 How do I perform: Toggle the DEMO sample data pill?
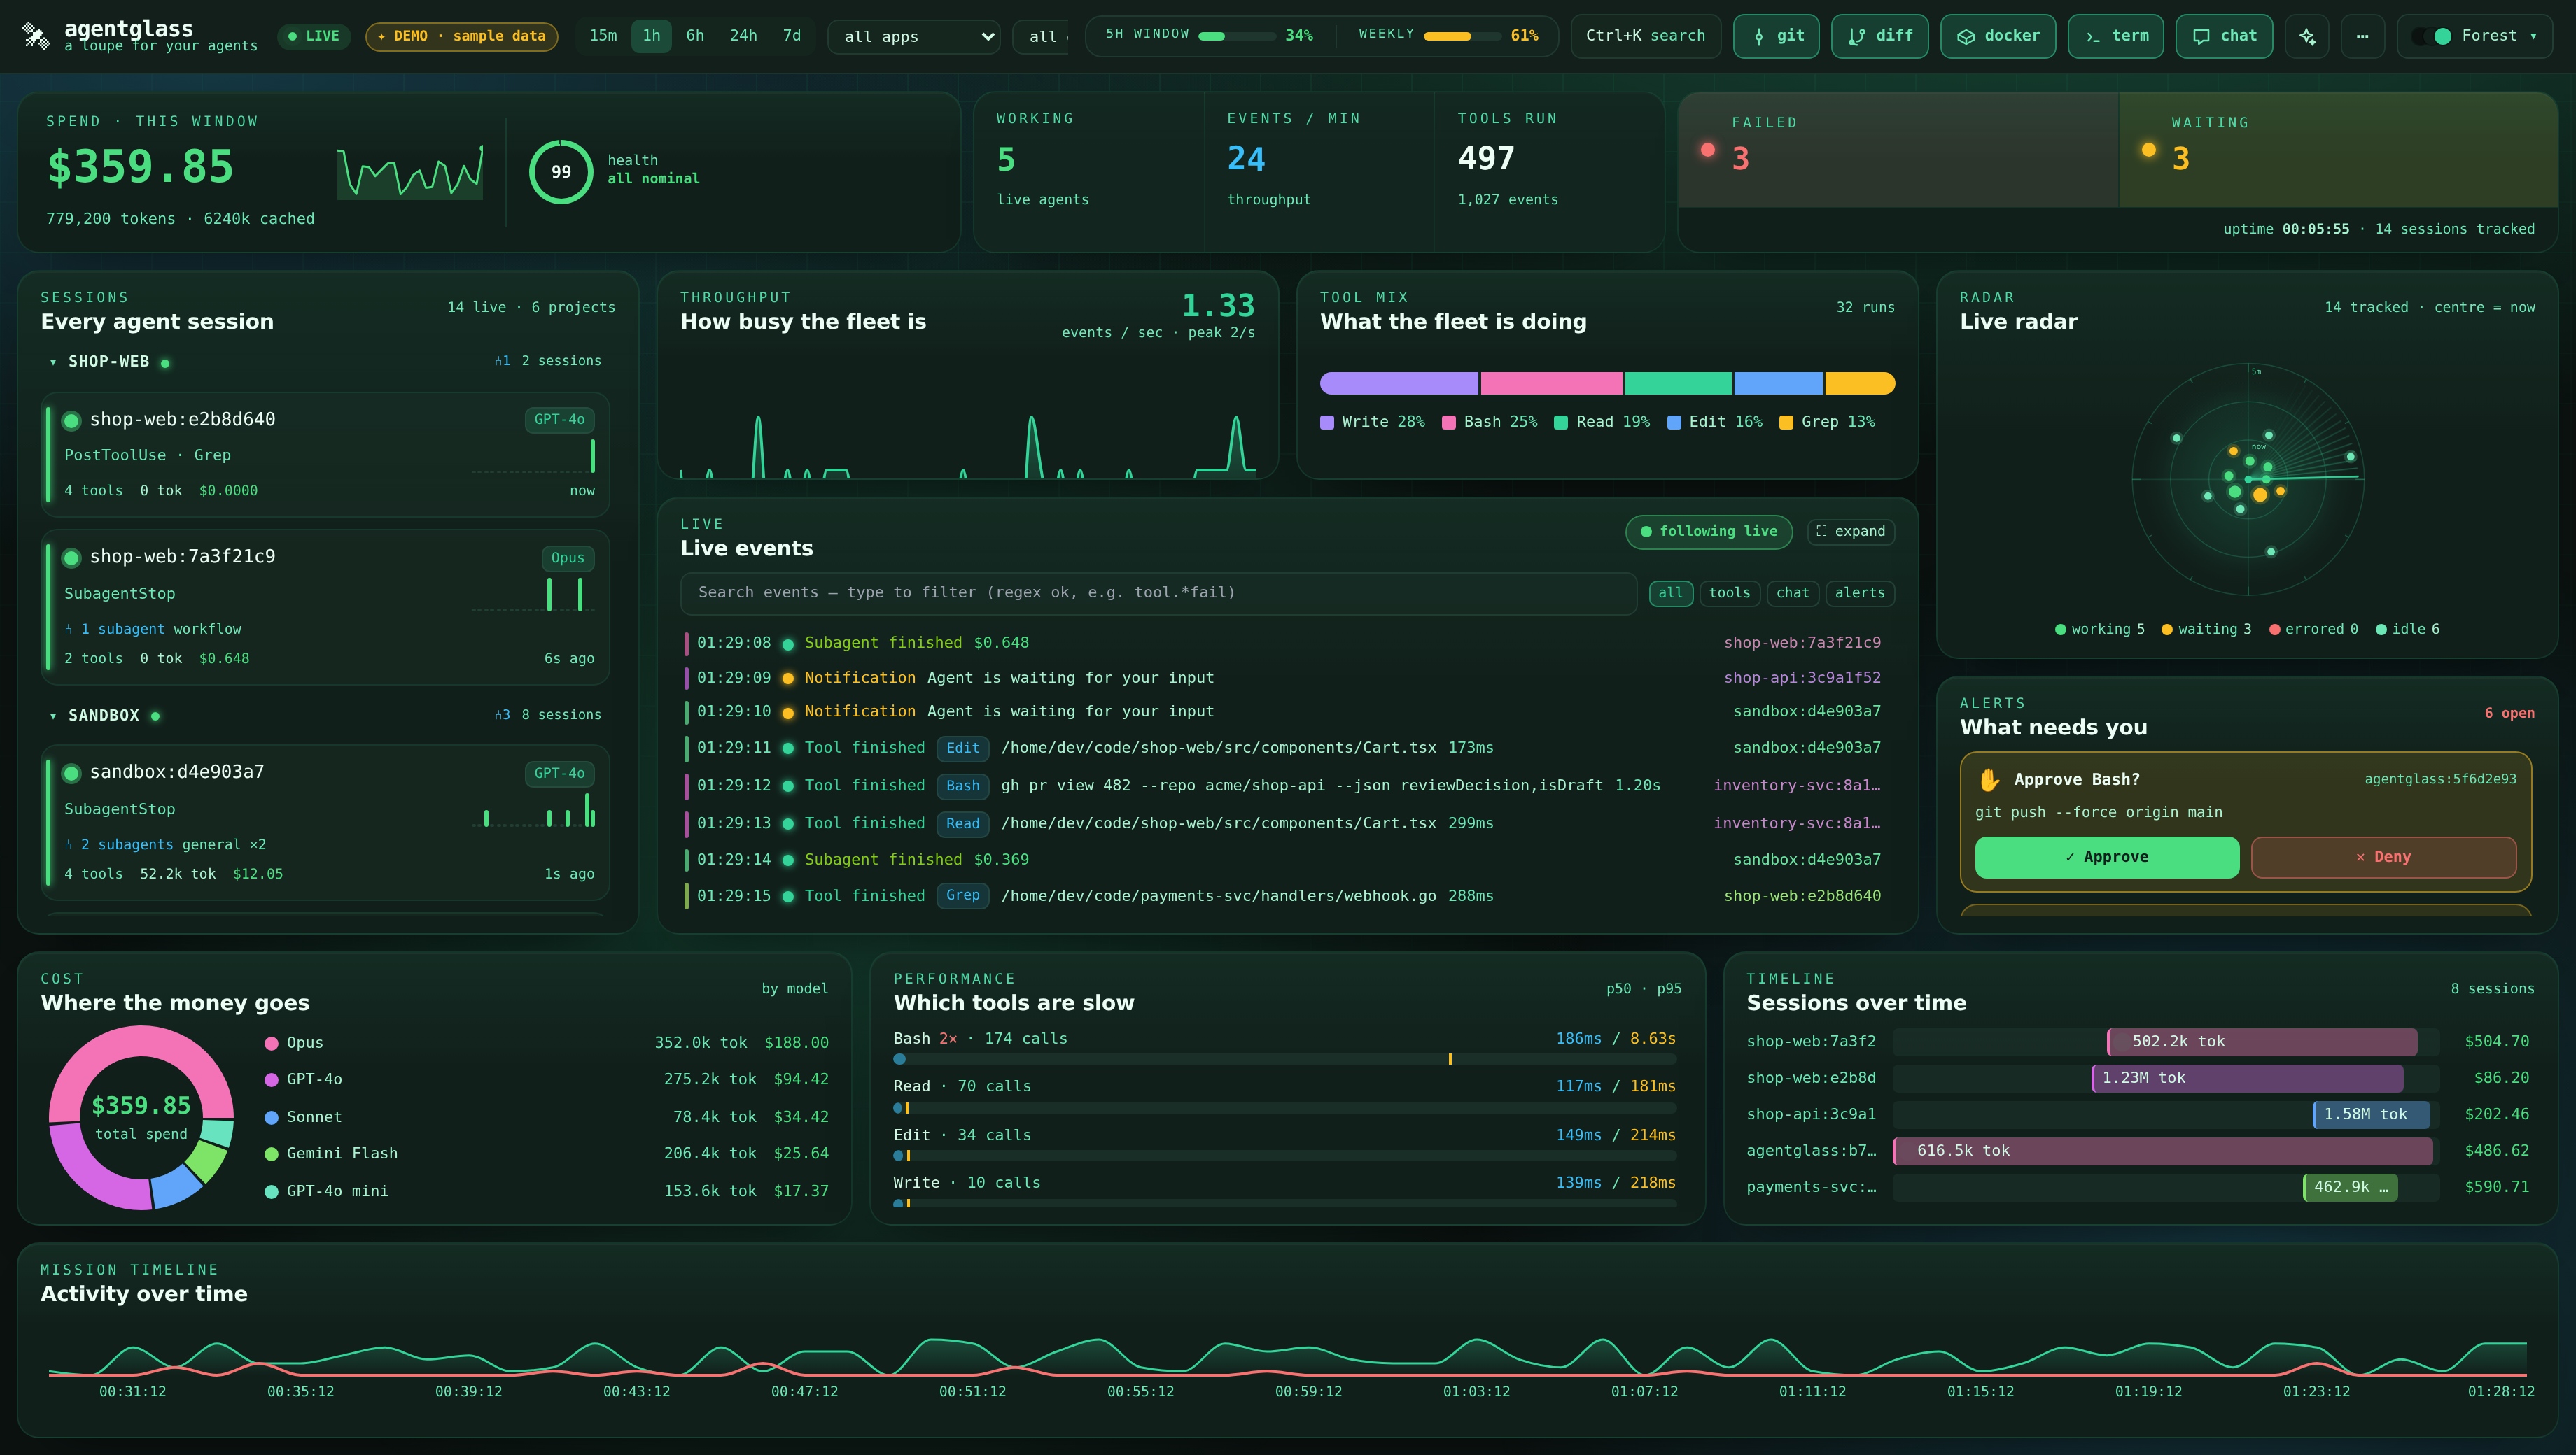tap(462, 36)
